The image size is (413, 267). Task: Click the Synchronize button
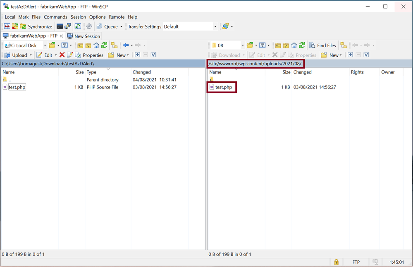point(36,26)
